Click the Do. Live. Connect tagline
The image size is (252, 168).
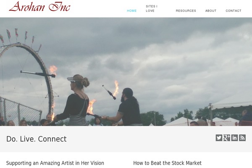[x=36, y=139]
